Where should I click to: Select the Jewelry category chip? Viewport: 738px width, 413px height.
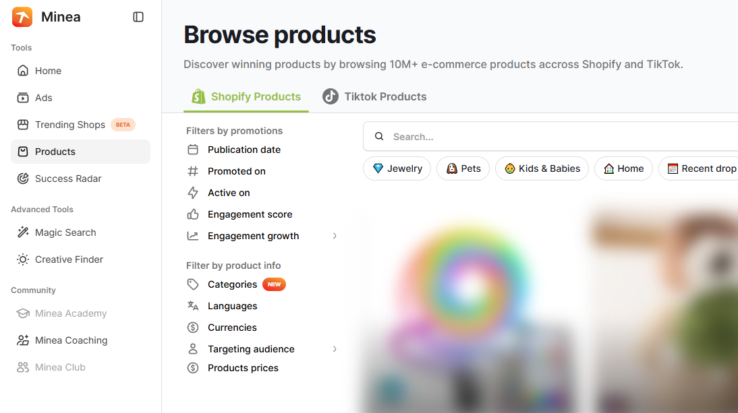397,168
